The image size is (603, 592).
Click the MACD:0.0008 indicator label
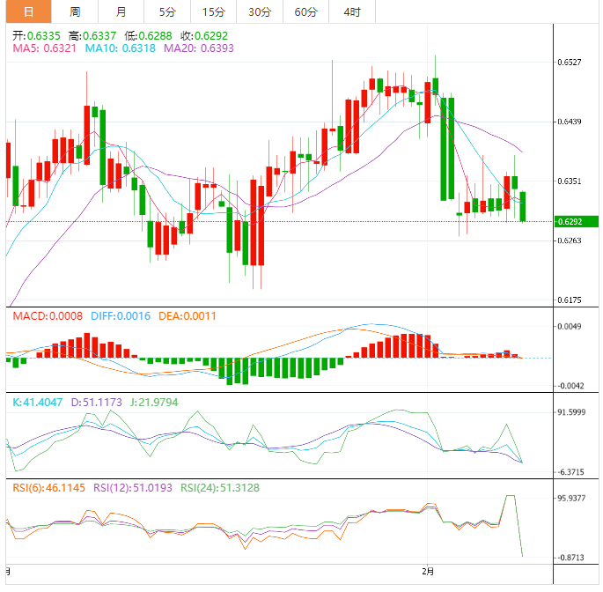pos(46,315)
